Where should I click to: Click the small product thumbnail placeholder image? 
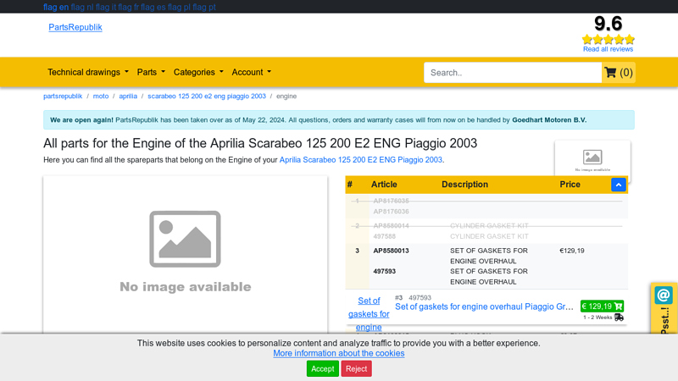click(x=592, y=159)
